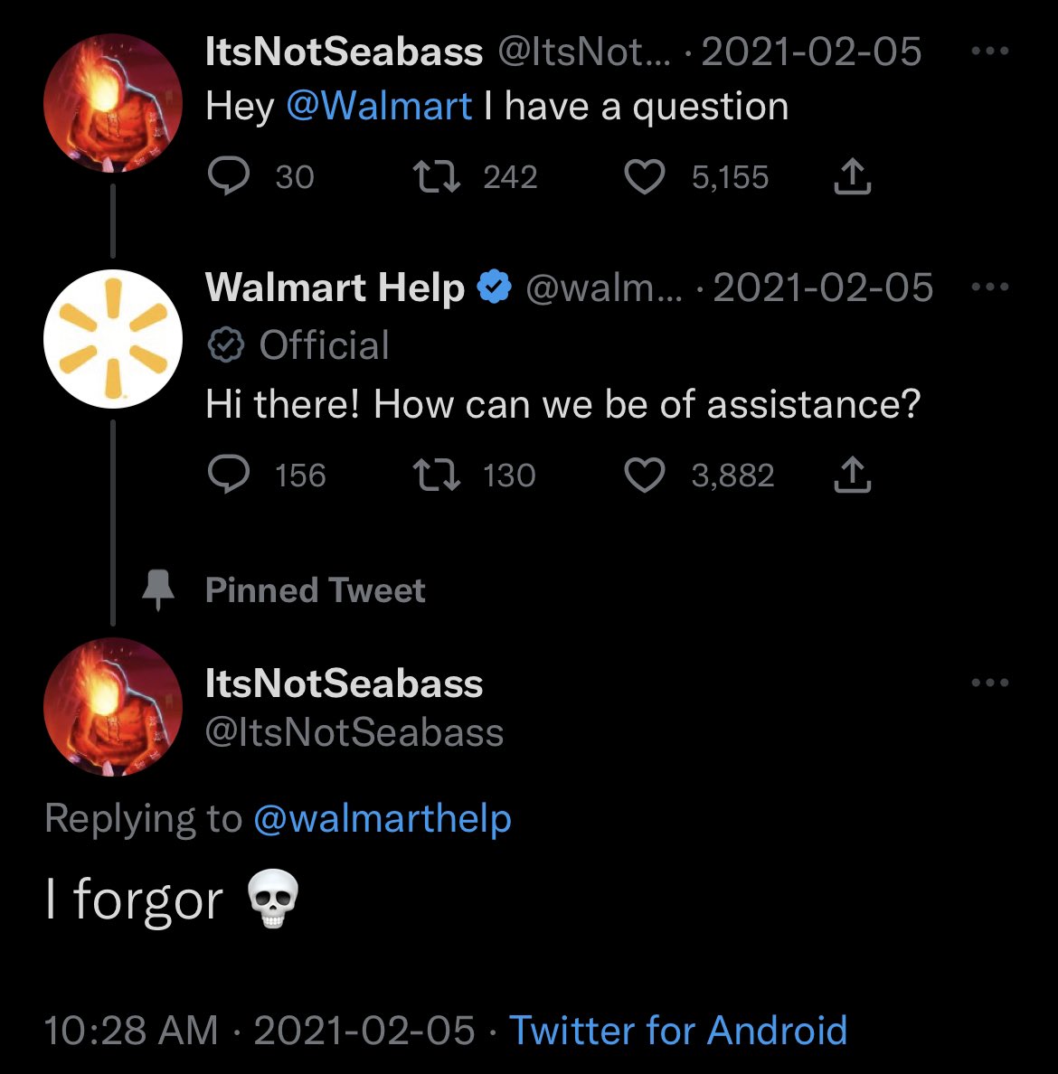
Task: Click the @Walmart mention link
Action: [379, 107]
